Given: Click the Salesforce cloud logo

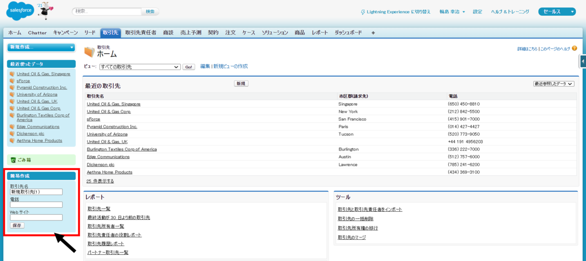Looking at the screenshot, I should pos(20,11).
